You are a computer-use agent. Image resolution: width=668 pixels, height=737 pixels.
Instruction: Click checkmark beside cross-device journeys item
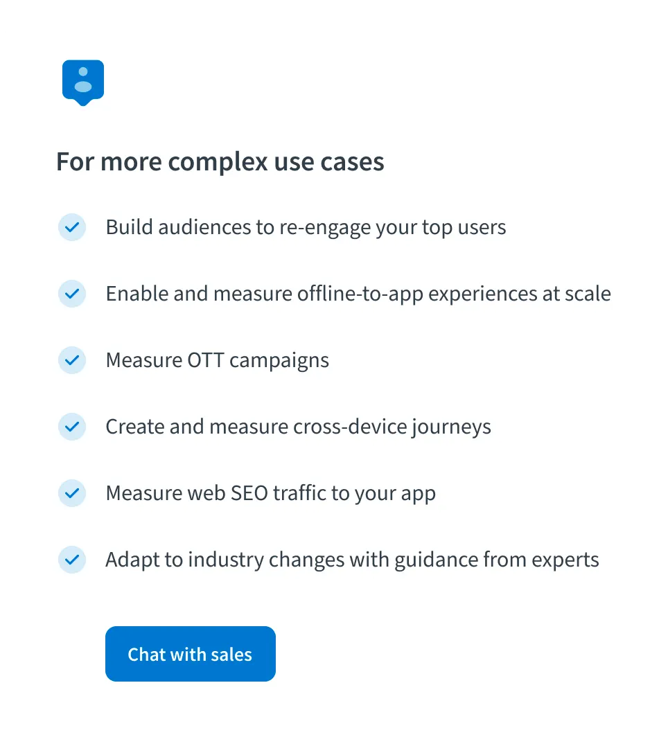pyautogui.click(x=72, y=427)
